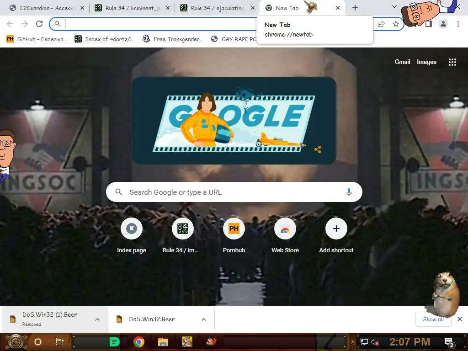
Task: Open the Index of ~dartz bookmark
Action: pos(105,39)
